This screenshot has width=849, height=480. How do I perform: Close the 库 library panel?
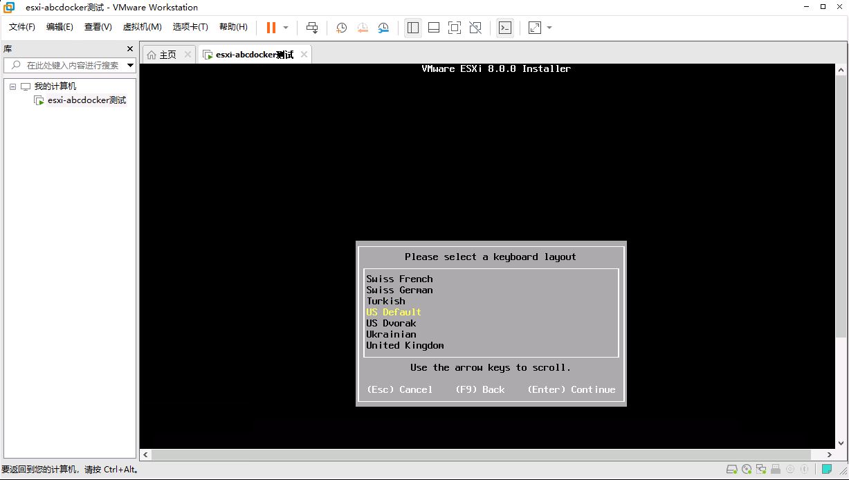point(129,49)
